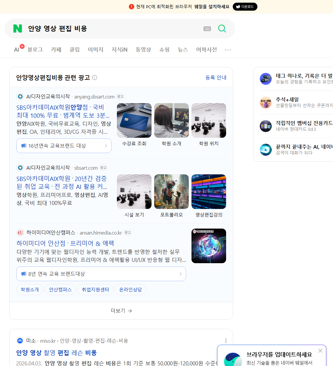Open 안양 영상 촬영 편집 레슨 비용 result
Image resolution: width=333 pixels, height=366 pixels.
tap(56, 353)
